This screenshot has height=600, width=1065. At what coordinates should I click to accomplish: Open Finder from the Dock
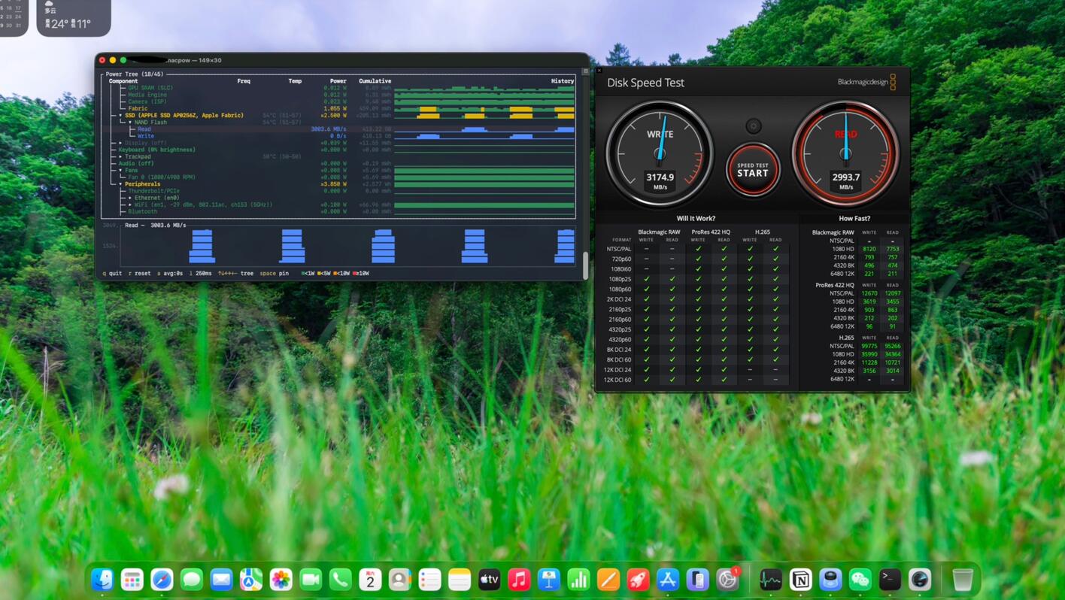[102, 580]
